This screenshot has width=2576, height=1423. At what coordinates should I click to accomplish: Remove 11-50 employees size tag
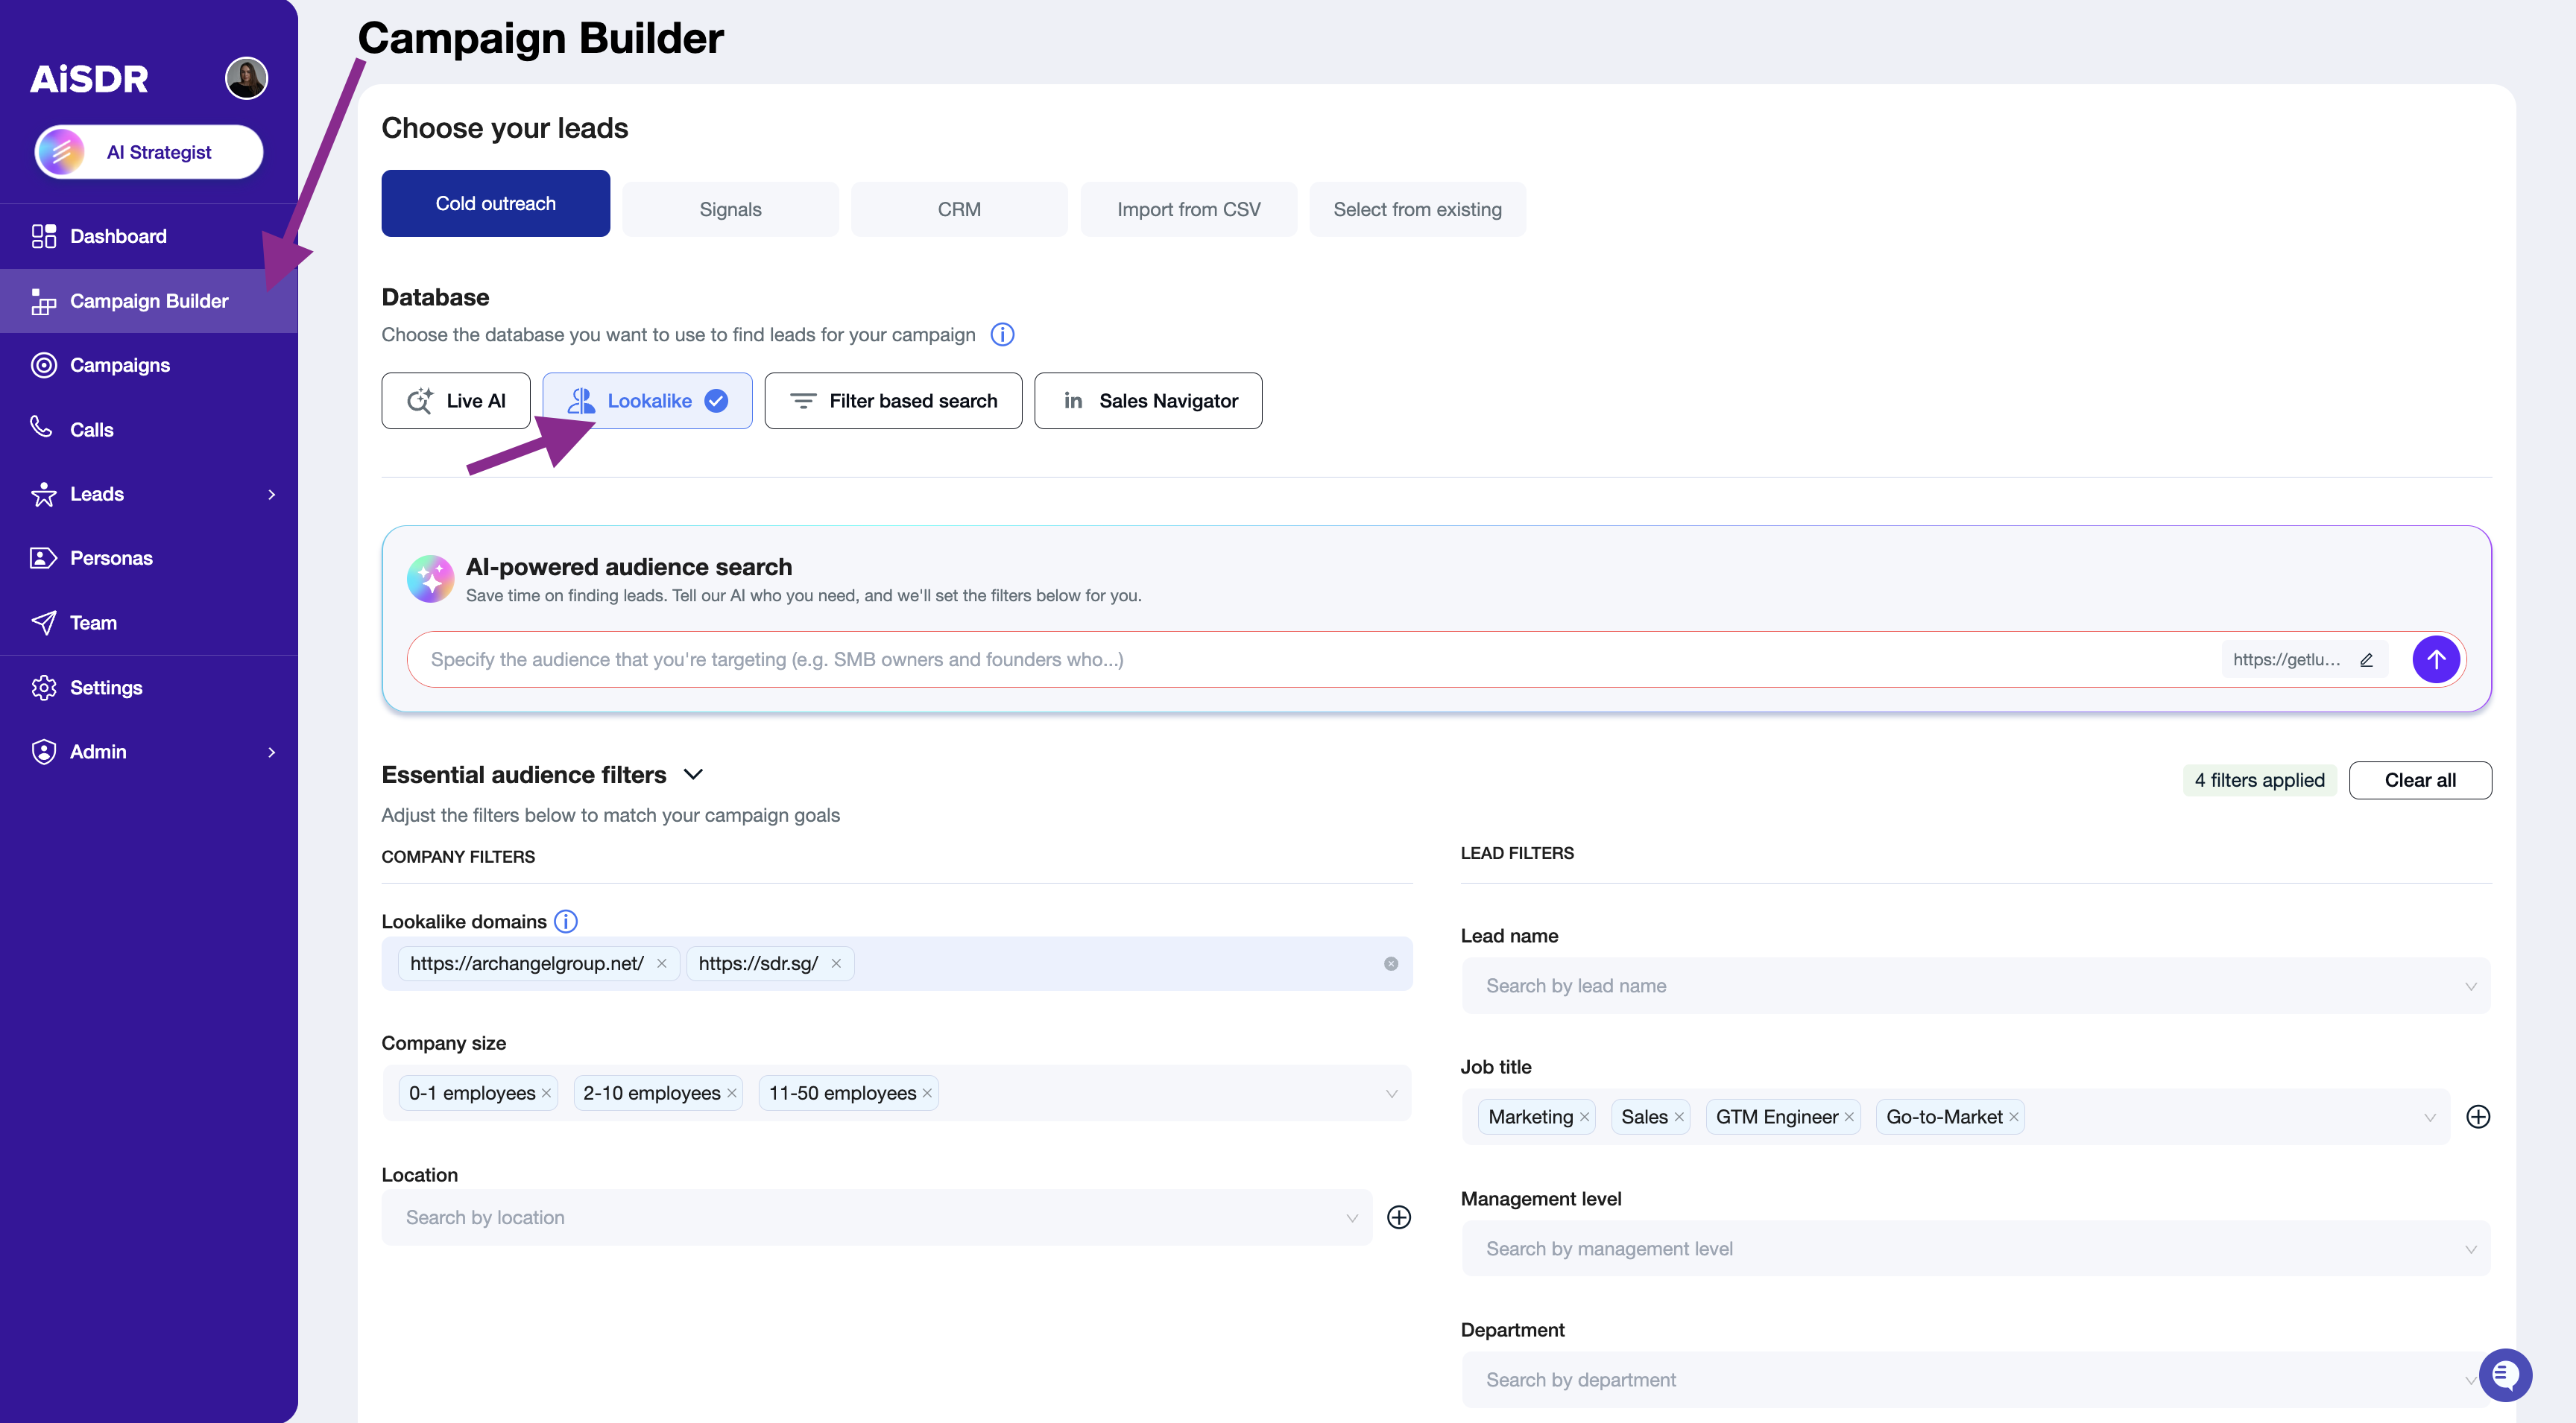pos(927,1093)
